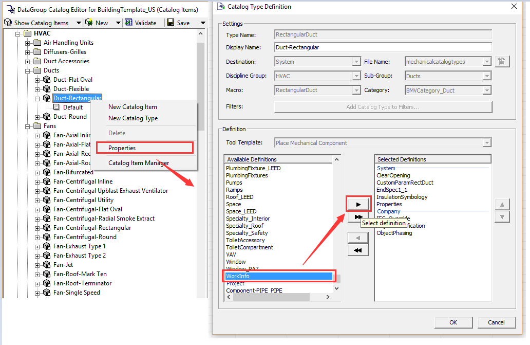Select WorkInfo in Available Definitions
This screenshot has height=345, width=530.
click(x=279, y=276)
